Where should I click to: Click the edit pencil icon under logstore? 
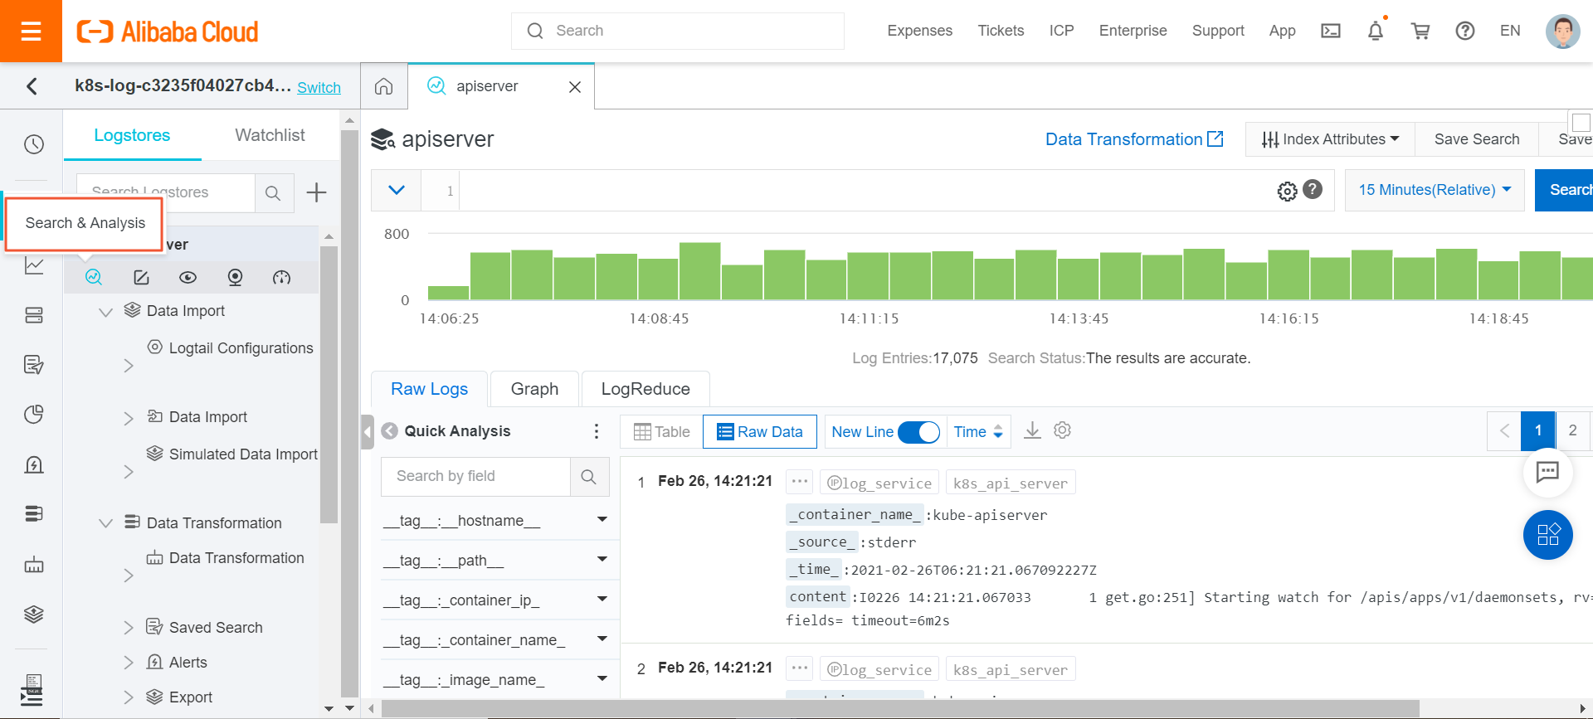click(x=141, y=277)
